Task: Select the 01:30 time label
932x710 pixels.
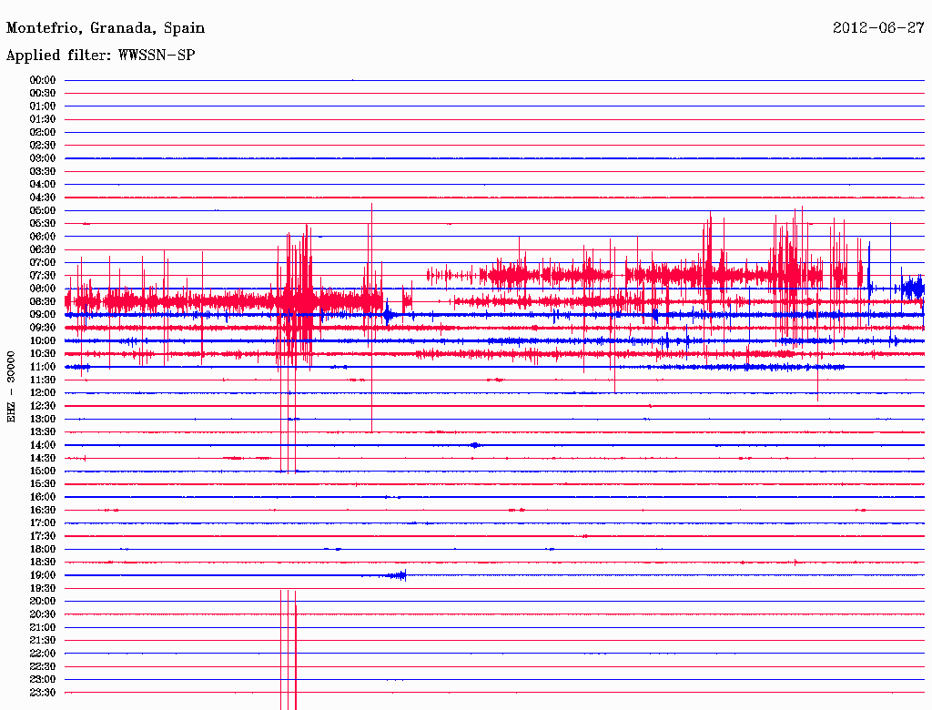Action: [43, 119]
